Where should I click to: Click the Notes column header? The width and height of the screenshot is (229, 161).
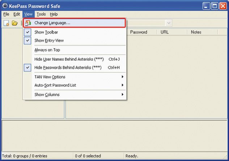point(196,32)
